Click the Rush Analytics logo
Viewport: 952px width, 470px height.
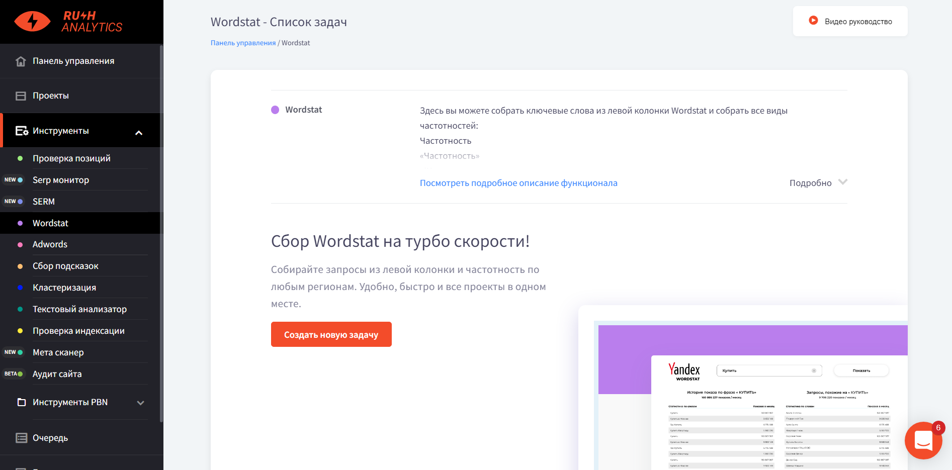point(68,22)
